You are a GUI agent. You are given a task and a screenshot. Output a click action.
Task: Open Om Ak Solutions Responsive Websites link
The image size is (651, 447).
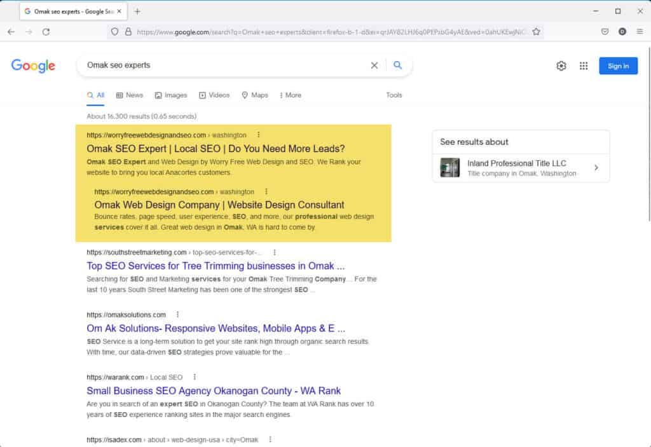(x=216, y=328)
